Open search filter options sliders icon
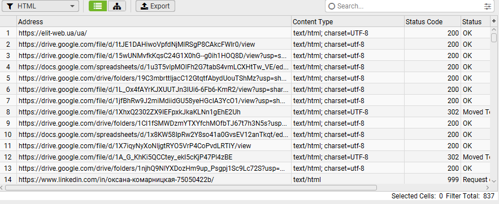 (487, 6)
